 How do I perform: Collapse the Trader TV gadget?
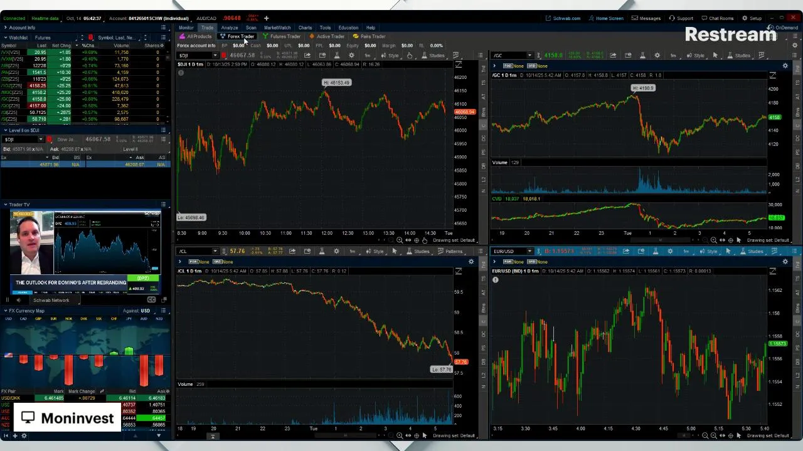pyautogui.click(x=6, y=204)
